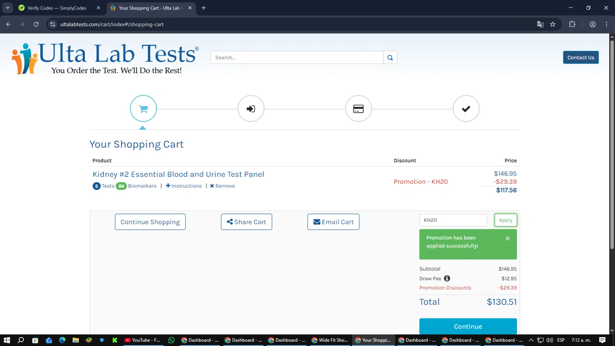Click the Continue checkout button
Viewport: 615px width, 346px height.
point(468,326)
